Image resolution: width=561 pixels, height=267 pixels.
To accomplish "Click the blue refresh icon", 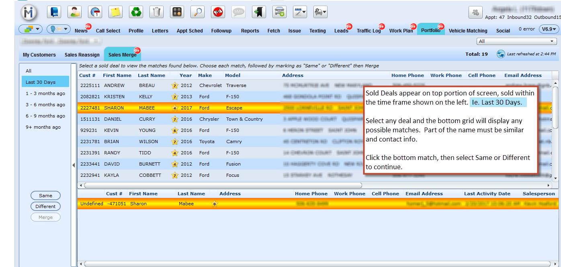I will tap(501, 54).
